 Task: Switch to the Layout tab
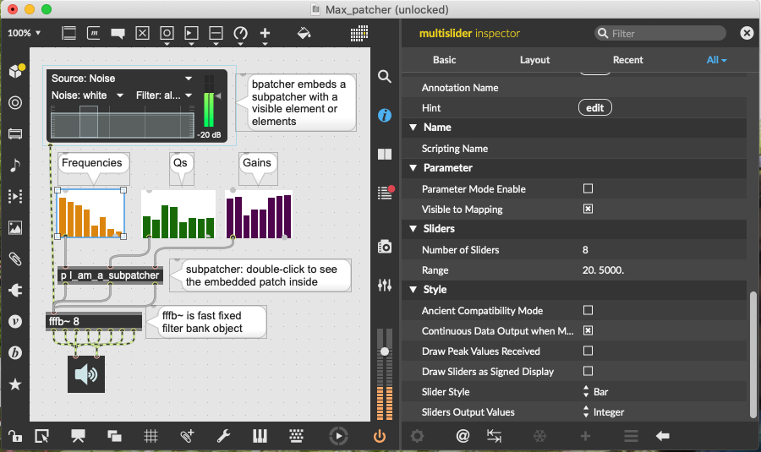534,60
